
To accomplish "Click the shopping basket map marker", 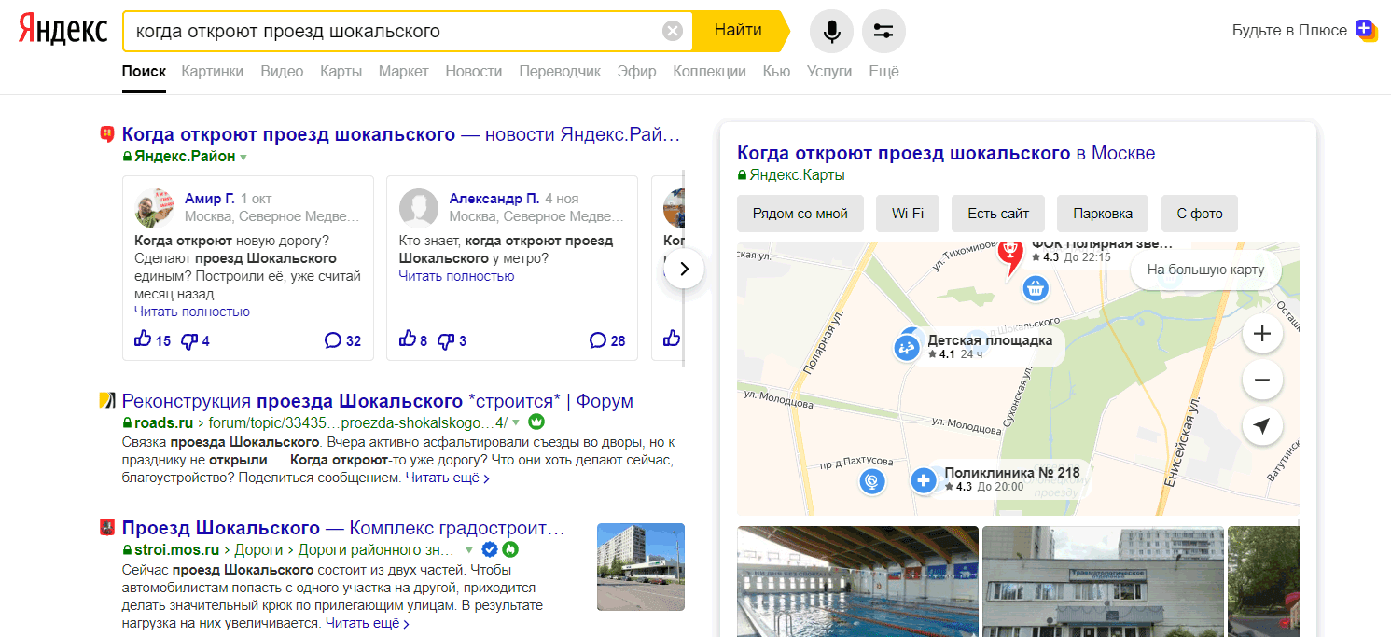I will [x=1034, y=289].
